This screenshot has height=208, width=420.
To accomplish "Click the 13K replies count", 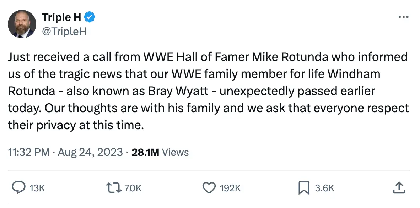I will (x=37, y=188).
